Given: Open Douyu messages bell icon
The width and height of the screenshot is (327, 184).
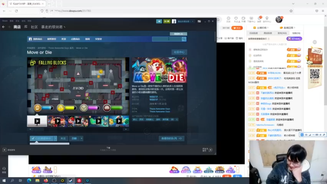Looking at the screenshot, I should click(x=259, y=18).
